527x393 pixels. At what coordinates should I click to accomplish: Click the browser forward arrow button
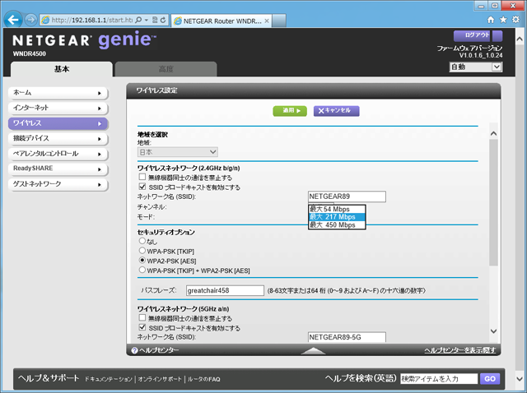tap(30, 18)
